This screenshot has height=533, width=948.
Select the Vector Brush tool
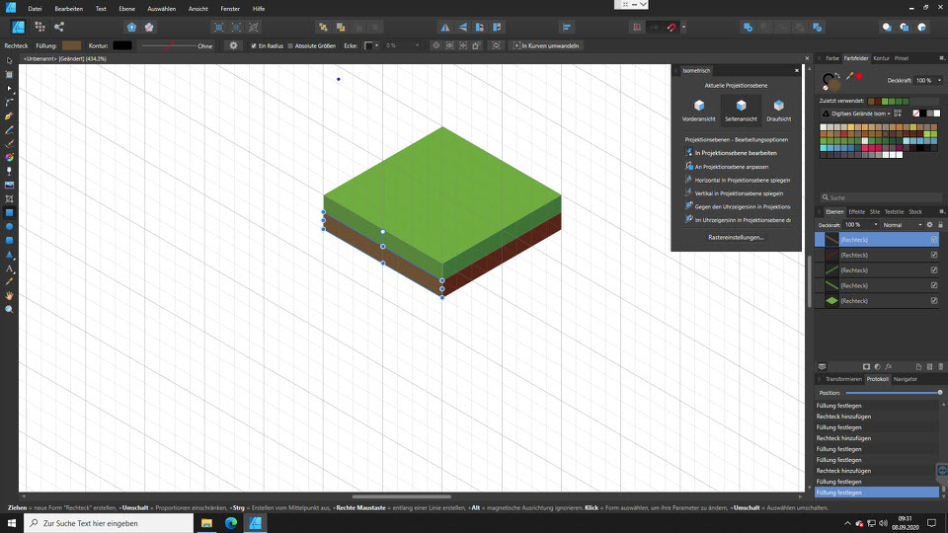(x=9, y=144)
